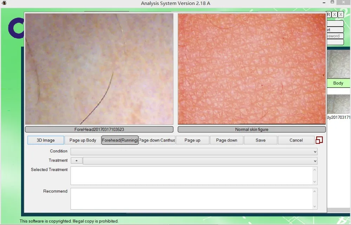Image resolution: width=351 pixels, height=225 pixels.
Task: Click the Recommend label
Action: coord(55,191)
